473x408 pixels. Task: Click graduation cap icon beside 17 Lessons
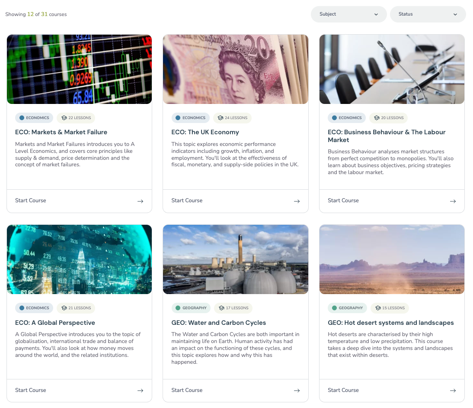point(222,308)
